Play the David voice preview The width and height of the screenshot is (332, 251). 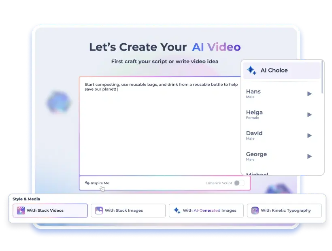309,136
